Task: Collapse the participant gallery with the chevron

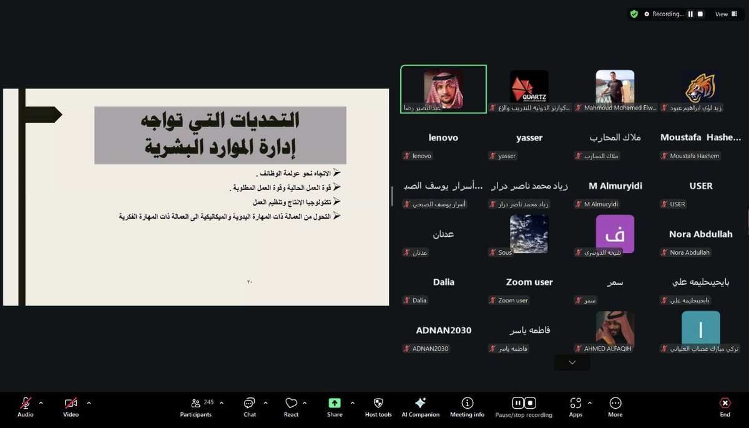Action: [571, 362]
